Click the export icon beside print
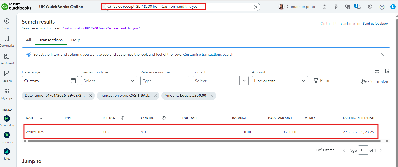 [387, 71]
